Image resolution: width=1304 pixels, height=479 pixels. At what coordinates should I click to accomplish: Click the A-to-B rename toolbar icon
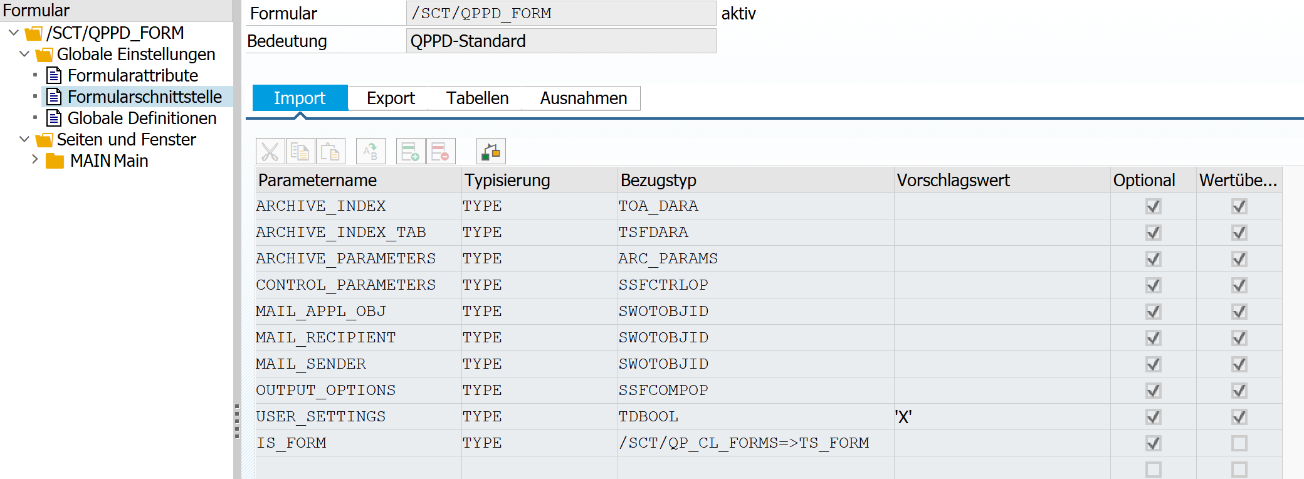[371, 152]
